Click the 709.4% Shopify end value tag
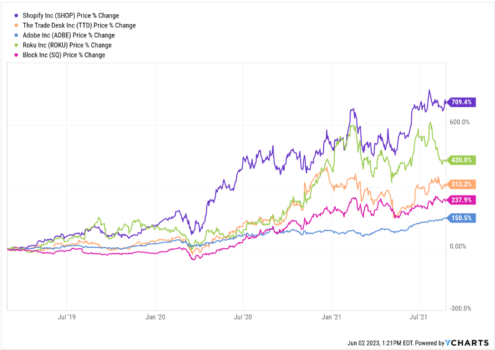 coord(462,102)
